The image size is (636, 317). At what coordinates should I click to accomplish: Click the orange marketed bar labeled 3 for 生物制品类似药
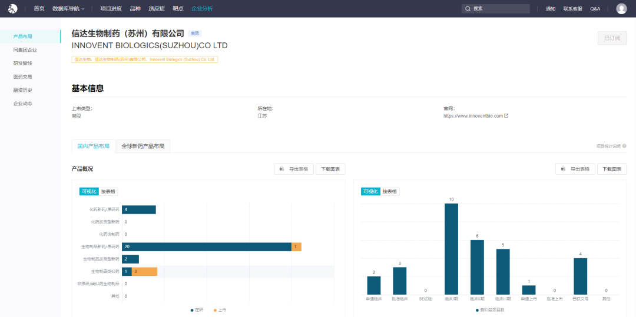[144, 271]
